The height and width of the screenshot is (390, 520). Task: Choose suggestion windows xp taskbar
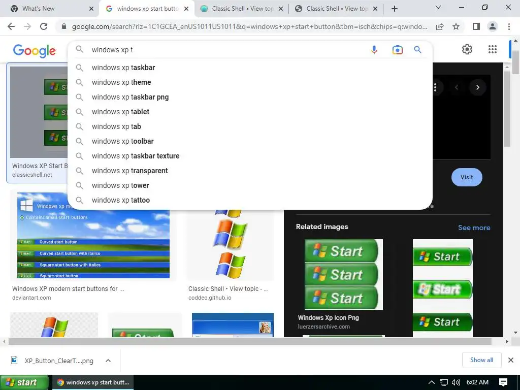coord(250,68)
